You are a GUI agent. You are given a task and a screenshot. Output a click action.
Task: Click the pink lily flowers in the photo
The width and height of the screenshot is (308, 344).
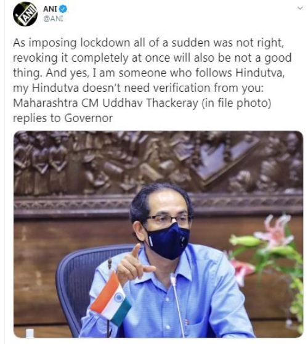click(x=272, y=233)
